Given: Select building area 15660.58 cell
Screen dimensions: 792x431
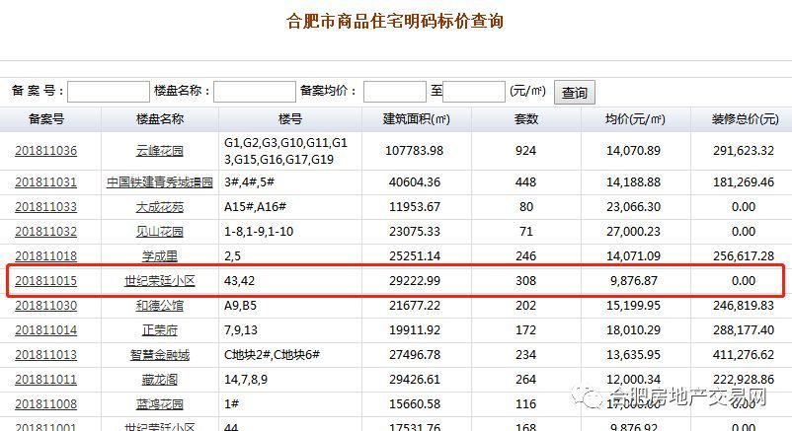Looking at the screenshot, I should pos(415,403).
